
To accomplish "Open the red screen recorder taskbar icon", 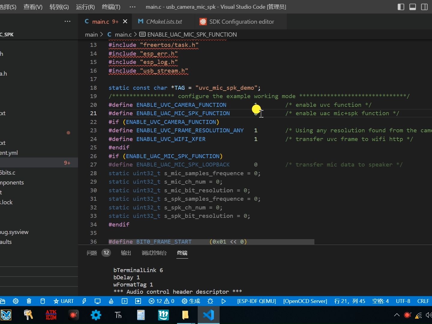I will (73, 315).
